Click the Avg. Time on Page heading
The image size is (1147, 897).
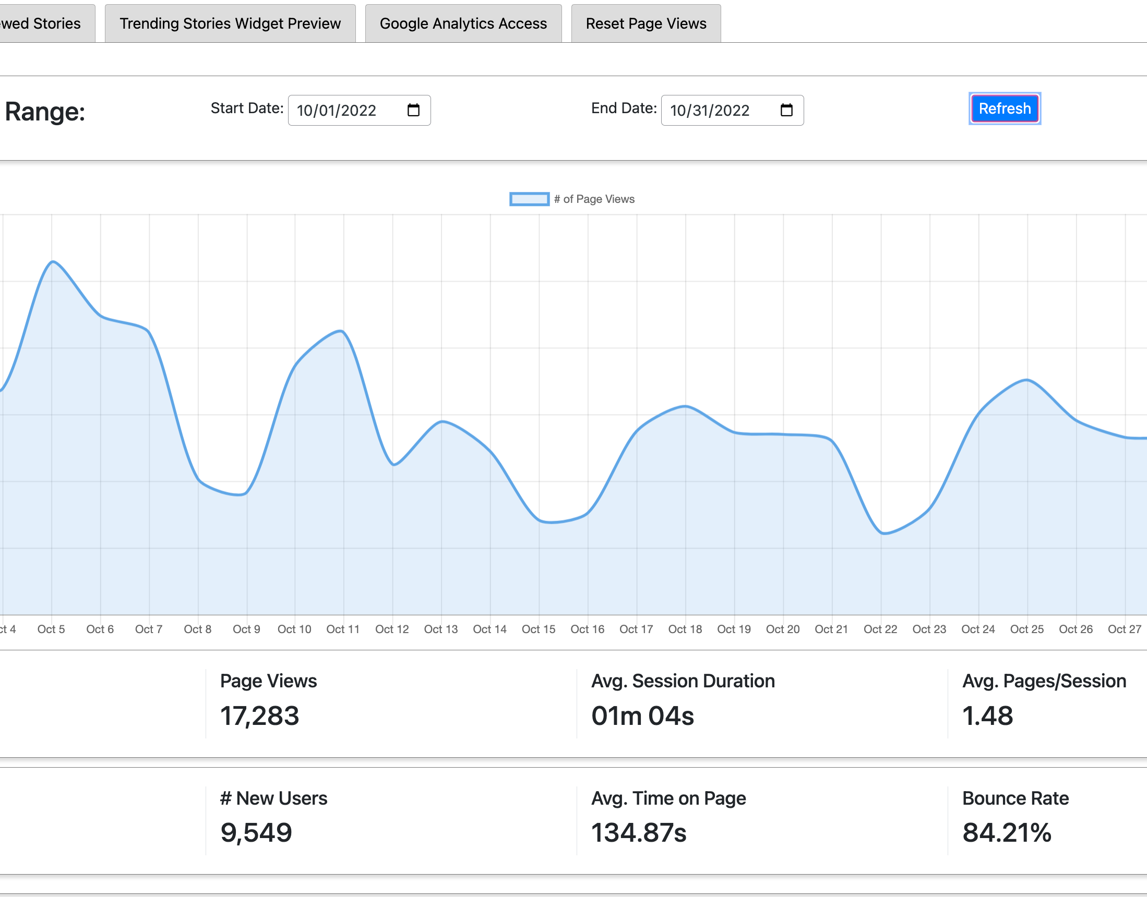[x=668, y=798]
